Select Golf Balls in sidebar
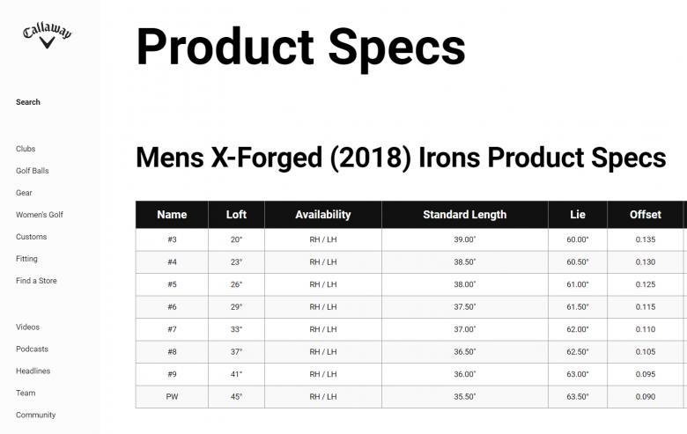 33,171
